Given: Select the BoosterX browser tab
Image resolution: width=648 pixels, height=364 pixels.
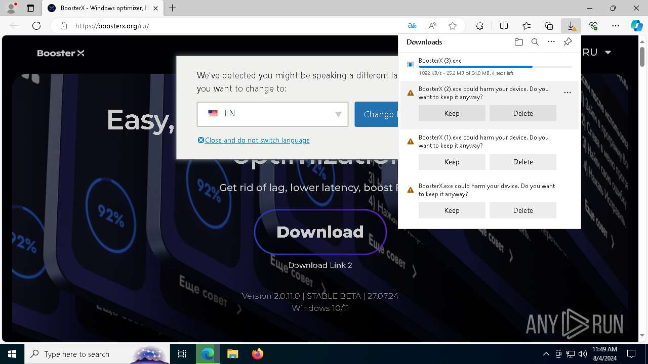Looking at the screenshot, I should (x=103, y=8).
